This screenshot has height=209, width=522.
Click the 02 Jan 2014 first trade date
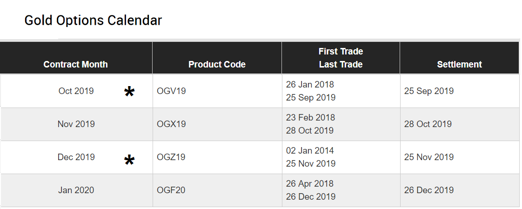pos(310,151)
